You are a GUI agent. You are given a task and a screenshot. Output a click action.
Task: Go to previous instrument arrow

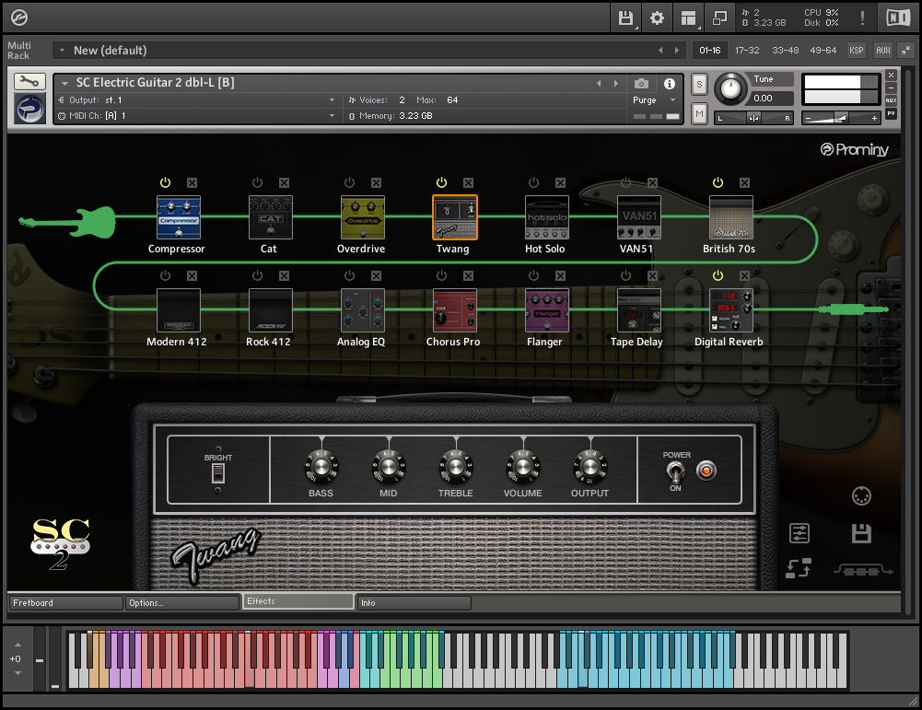[x=600, y=84]
